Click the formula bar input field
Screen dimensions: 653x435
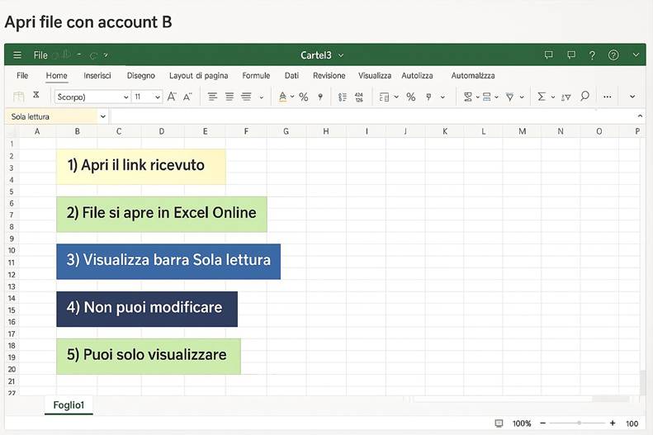tap(371, 117)
